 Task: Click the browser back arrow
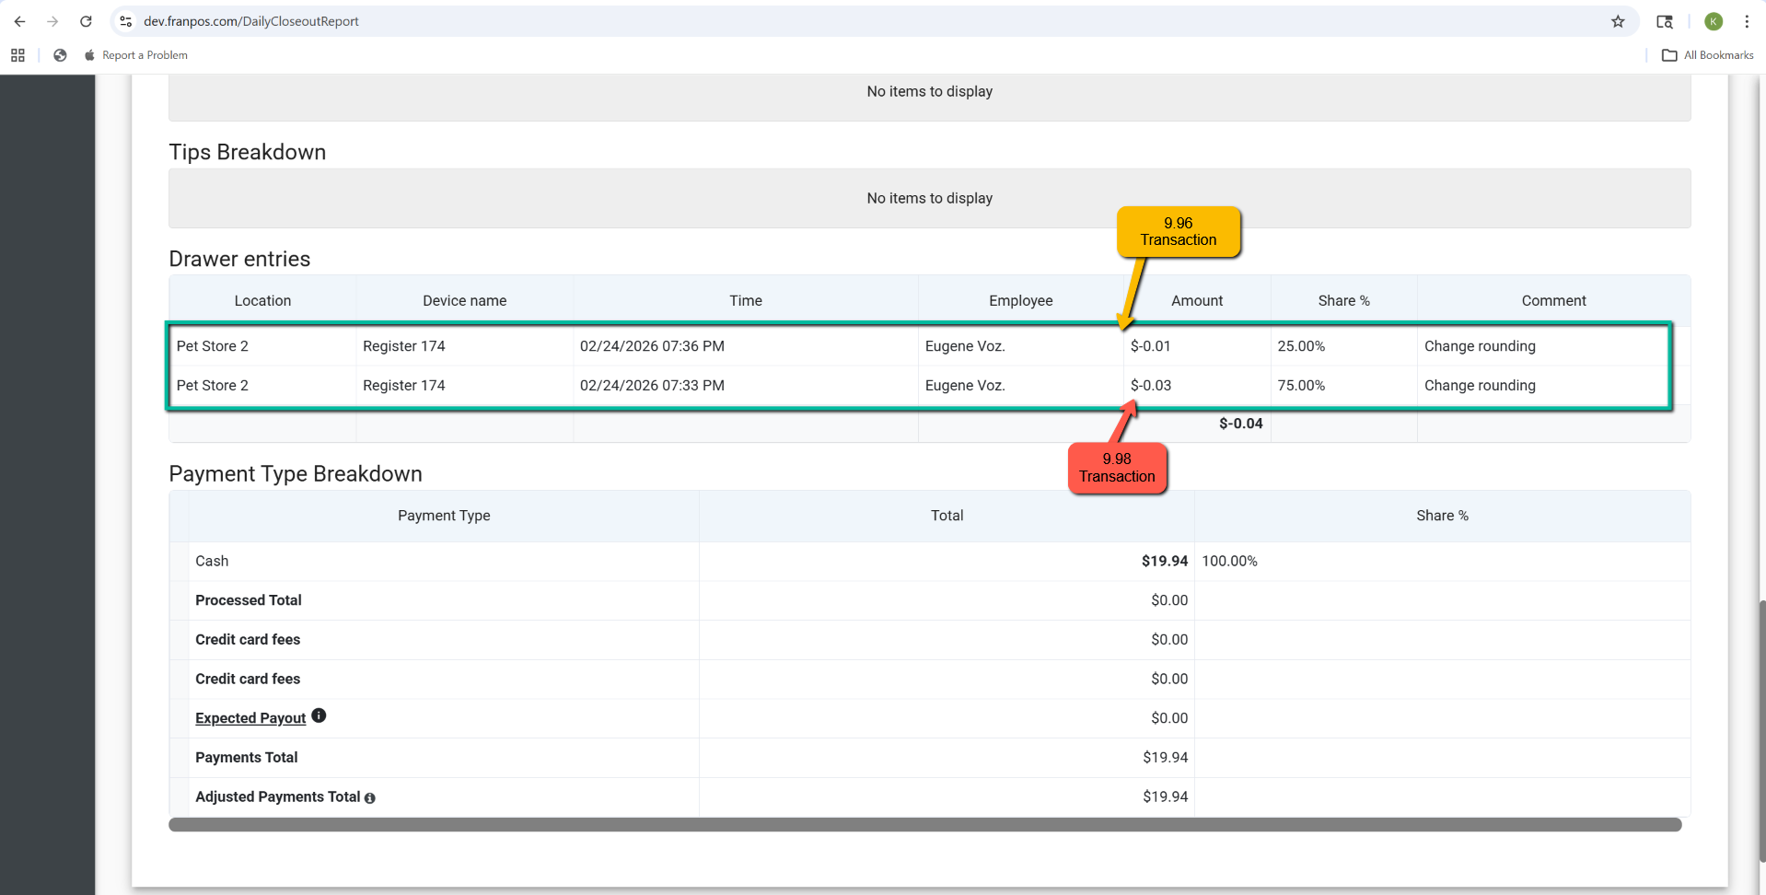[19, 21]
